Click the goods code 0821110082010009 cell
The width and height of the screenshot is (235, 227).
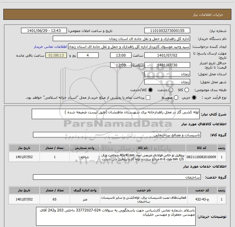pos(201,157)
